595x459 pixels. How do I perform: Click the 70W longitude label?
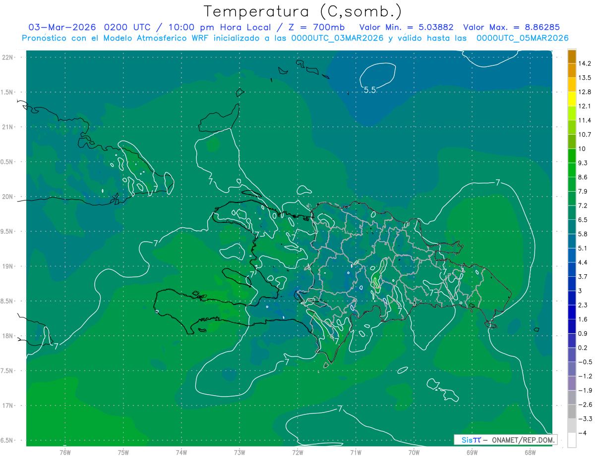pos(414,453)
